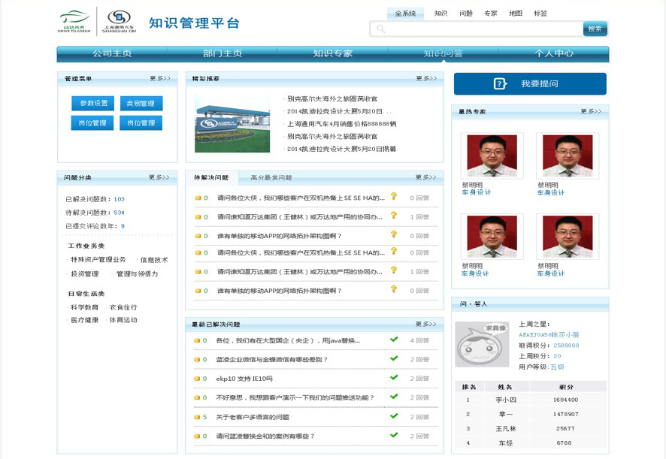Click the coin icon beside 关于老客户多语言的问题
The width and height of the screenshot is (666, 459).
coord(198,417)
